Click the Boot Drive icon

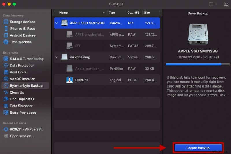click(x=6, y=72)
